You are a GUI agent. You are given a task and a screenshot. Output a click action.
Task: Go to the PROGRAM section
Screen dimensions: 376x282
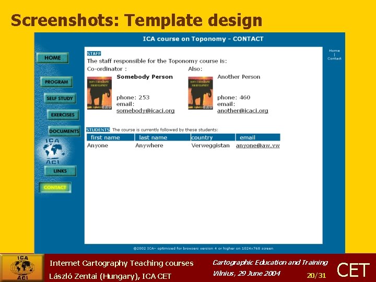point(56,82)
